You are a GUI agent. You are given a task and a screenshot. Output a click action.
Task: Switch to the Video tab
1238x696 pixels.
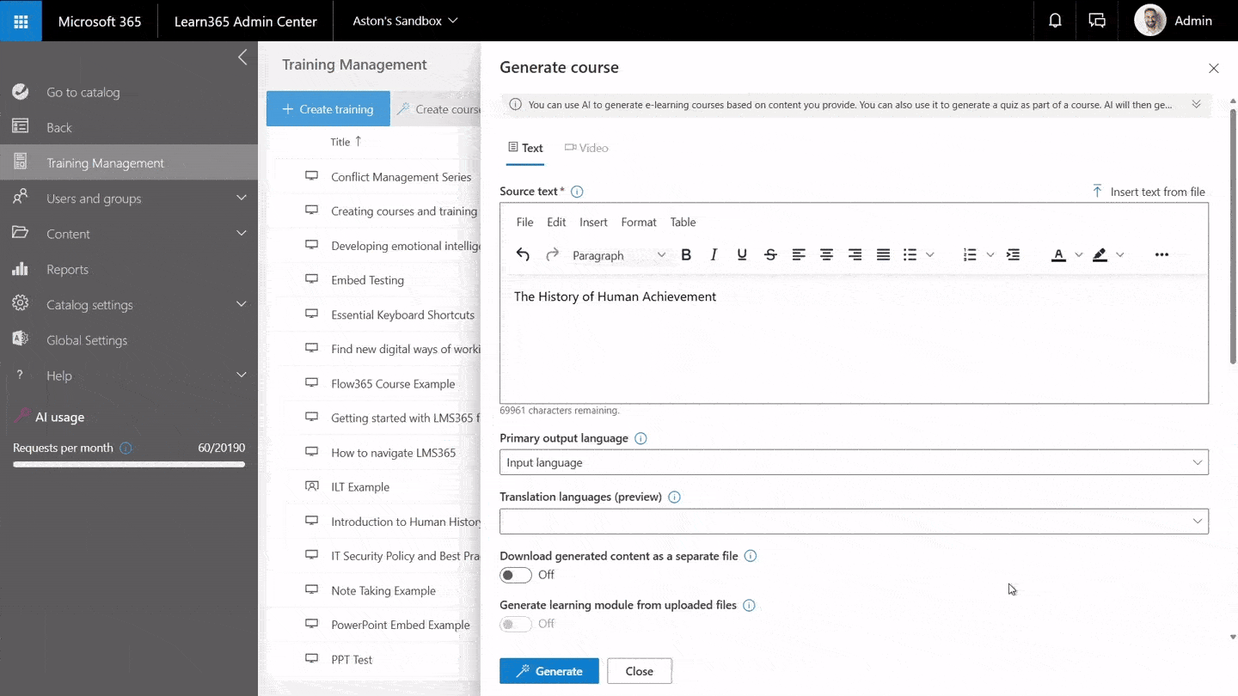(x=586, y=147)
